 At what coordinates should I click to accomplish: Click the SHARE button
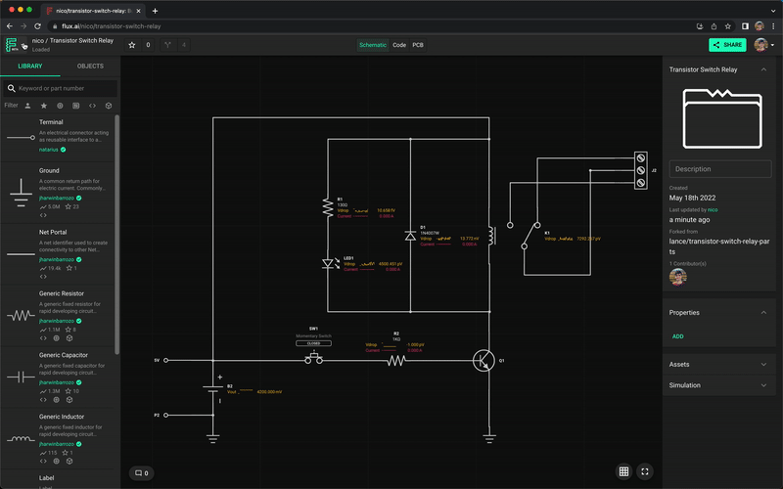point(727,45)
